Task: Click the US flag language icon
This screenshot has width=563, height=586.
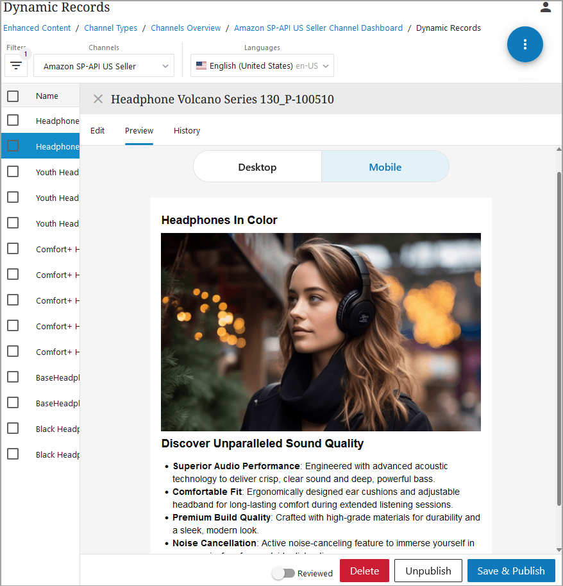Action: coord(201,65)
